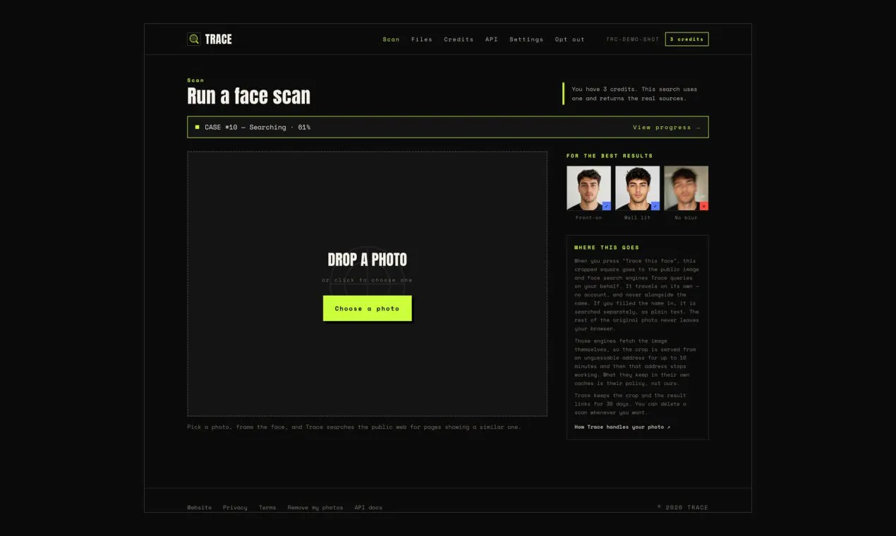Click the 'or click to choose one' text

[x=367, y=280]
